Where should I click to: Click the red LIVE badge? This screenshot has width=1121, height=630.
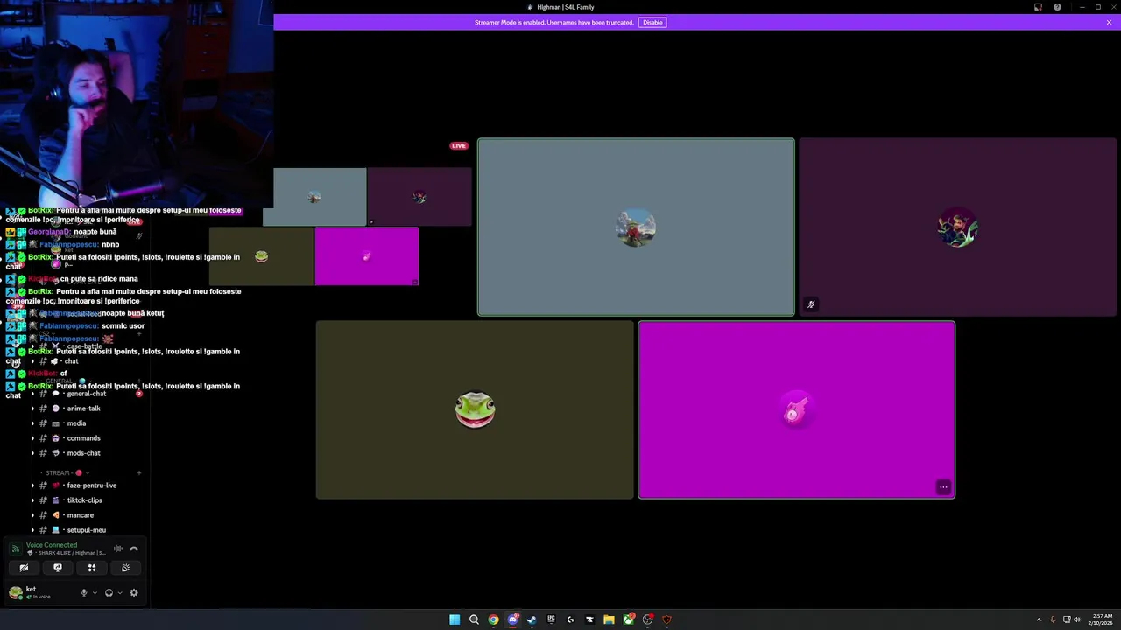(x=459, y=146)
